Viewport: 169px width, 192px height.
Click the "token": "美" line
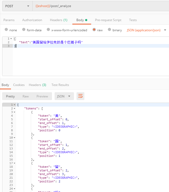coord(50,116)
